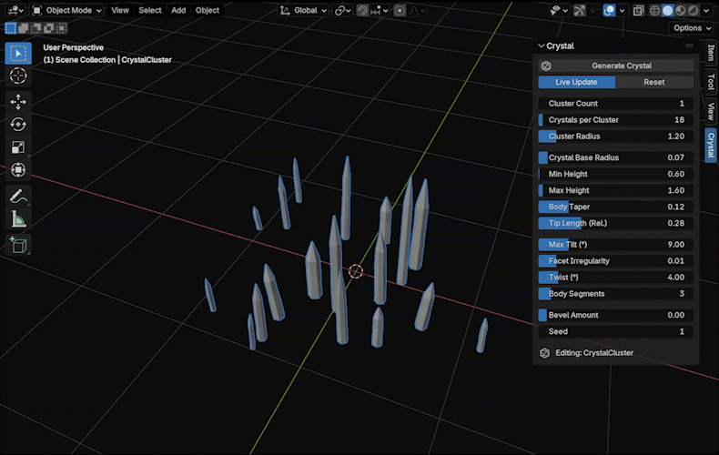This screenshot has height=455, width=719.
Task: Open shading options dropdown arrow
Action: pos(706,10)
